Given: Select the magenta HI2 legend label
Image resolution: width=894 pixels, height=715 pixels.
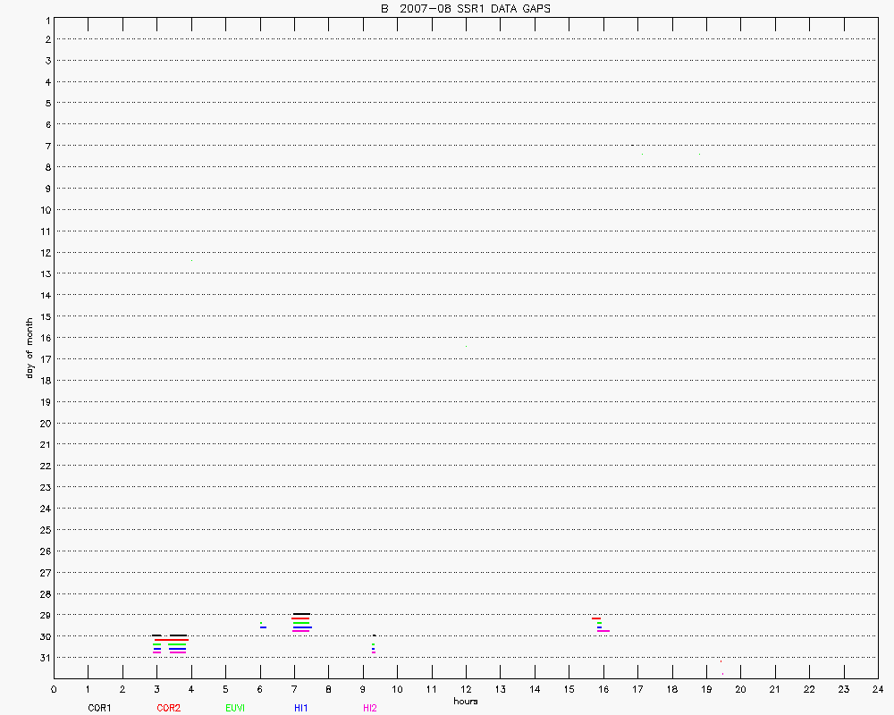Looking at the screenshot, I should [369, 708].
